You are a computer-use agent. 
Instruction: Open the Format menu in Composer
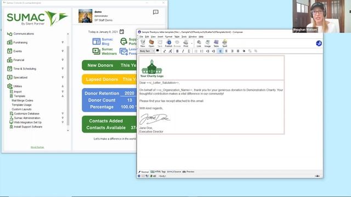click(168, 37)
